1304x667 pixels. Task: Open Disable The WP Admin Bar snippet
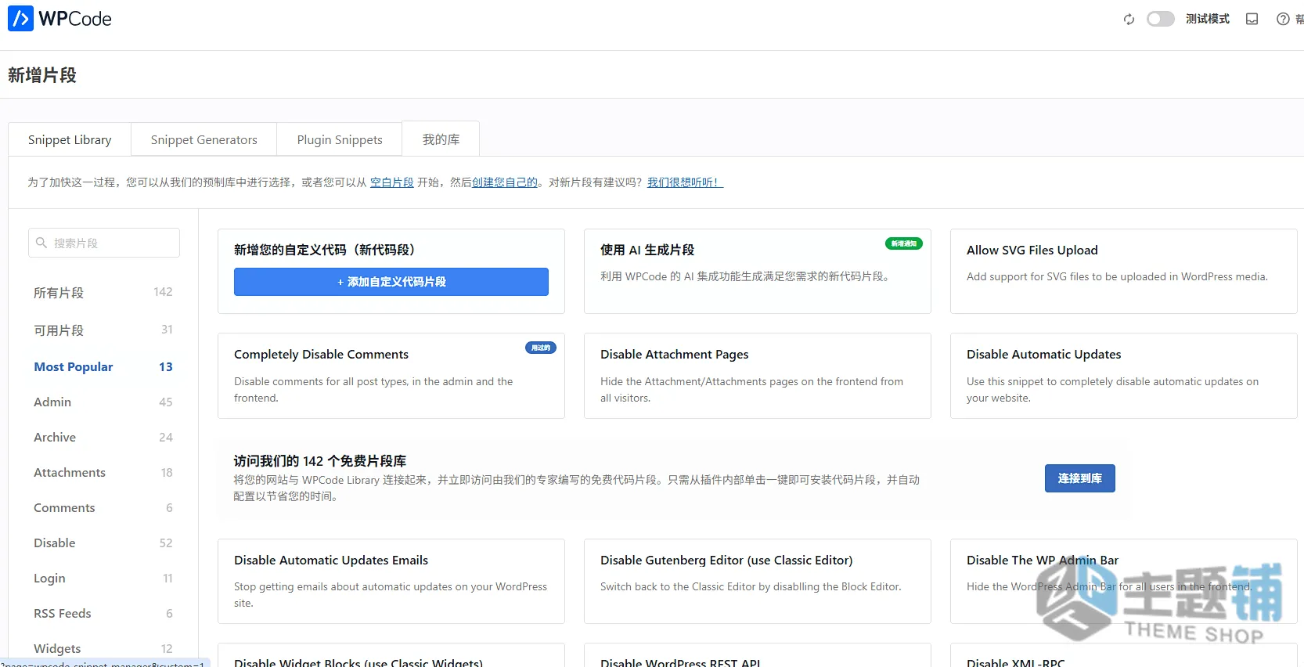click(1123, 581)
